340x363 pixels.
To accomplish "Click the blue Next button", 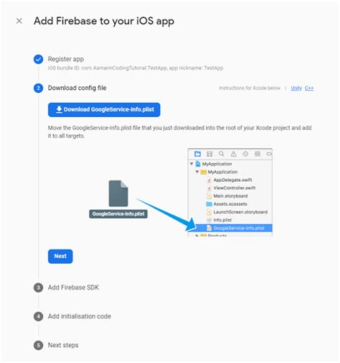I will point(60,256).
